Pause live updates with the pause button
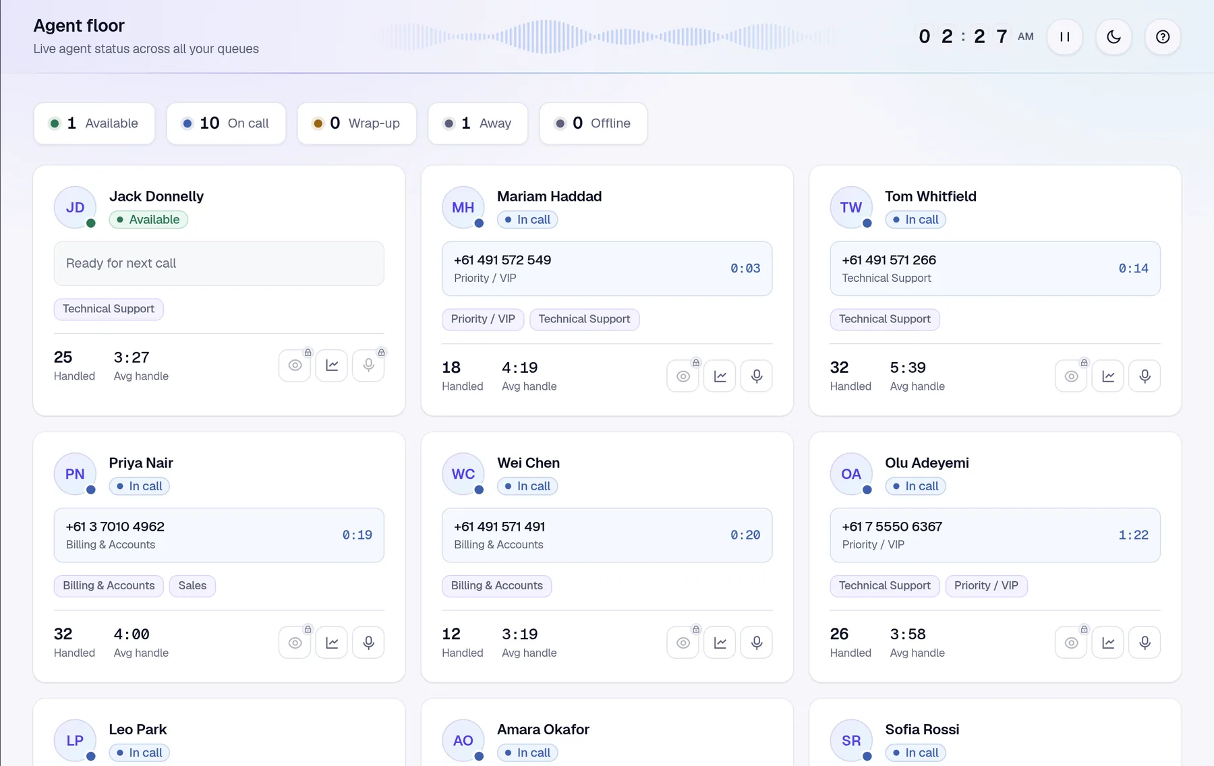1214x766 pixels. point(1065,37)
